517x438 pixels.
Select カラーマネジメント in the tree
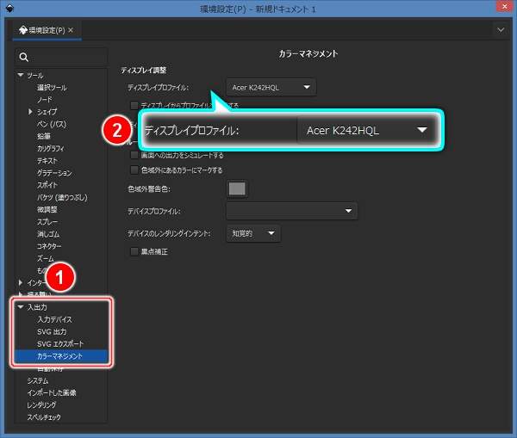[x=61, y=355]
